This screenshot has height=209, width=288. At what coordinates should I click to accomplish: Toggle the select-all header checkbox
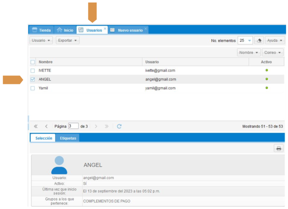pos(33,62)
